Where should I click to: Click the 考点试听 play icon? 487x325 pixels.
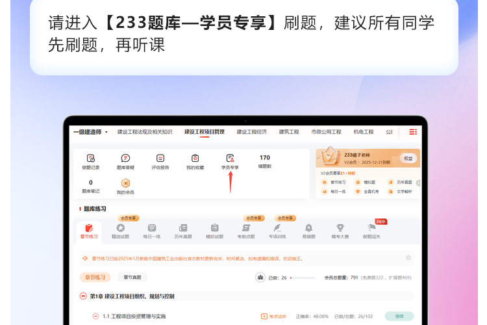point(264,317)
